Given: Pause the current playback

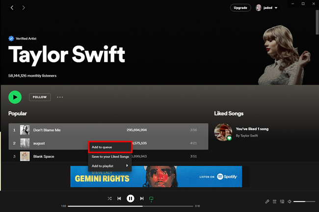Looking at the screenshot, I should 131,198.
